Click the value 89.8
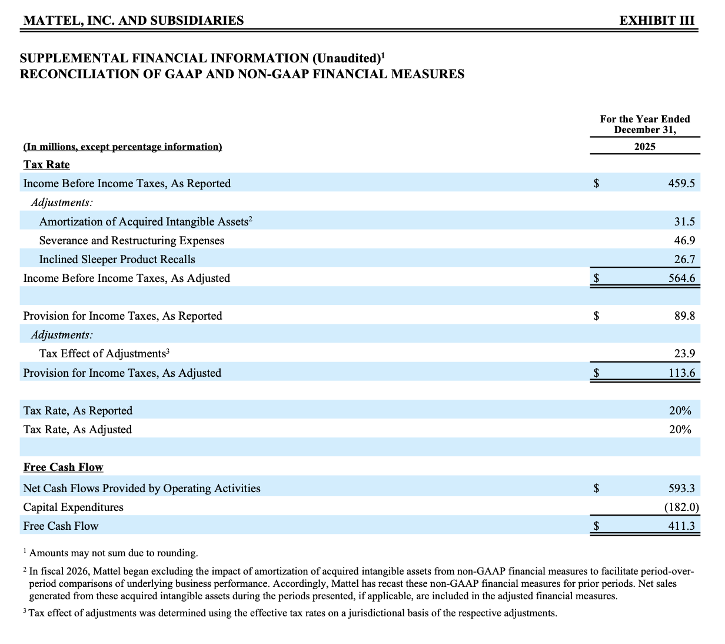Image resolution: width=725 pixels, height=644 pixels. (684, 316)
